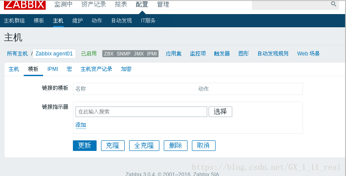Switch to the 主机 form tab

14,69
